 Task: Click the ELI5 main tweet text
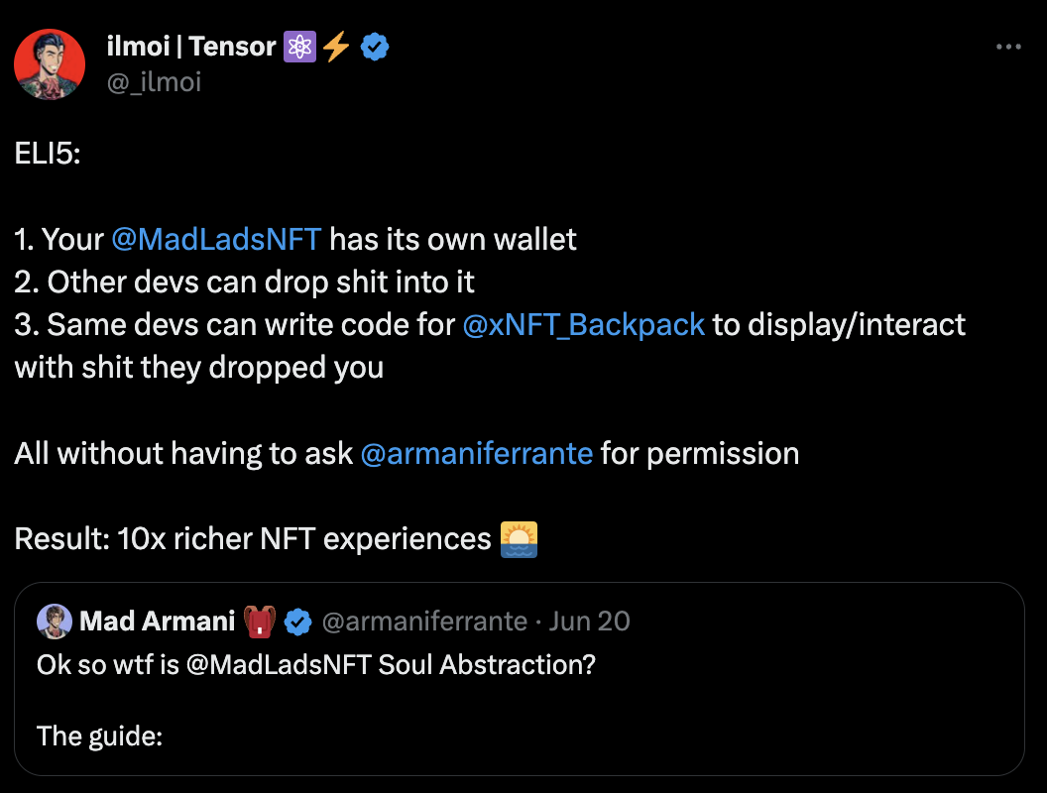[48, 154]
